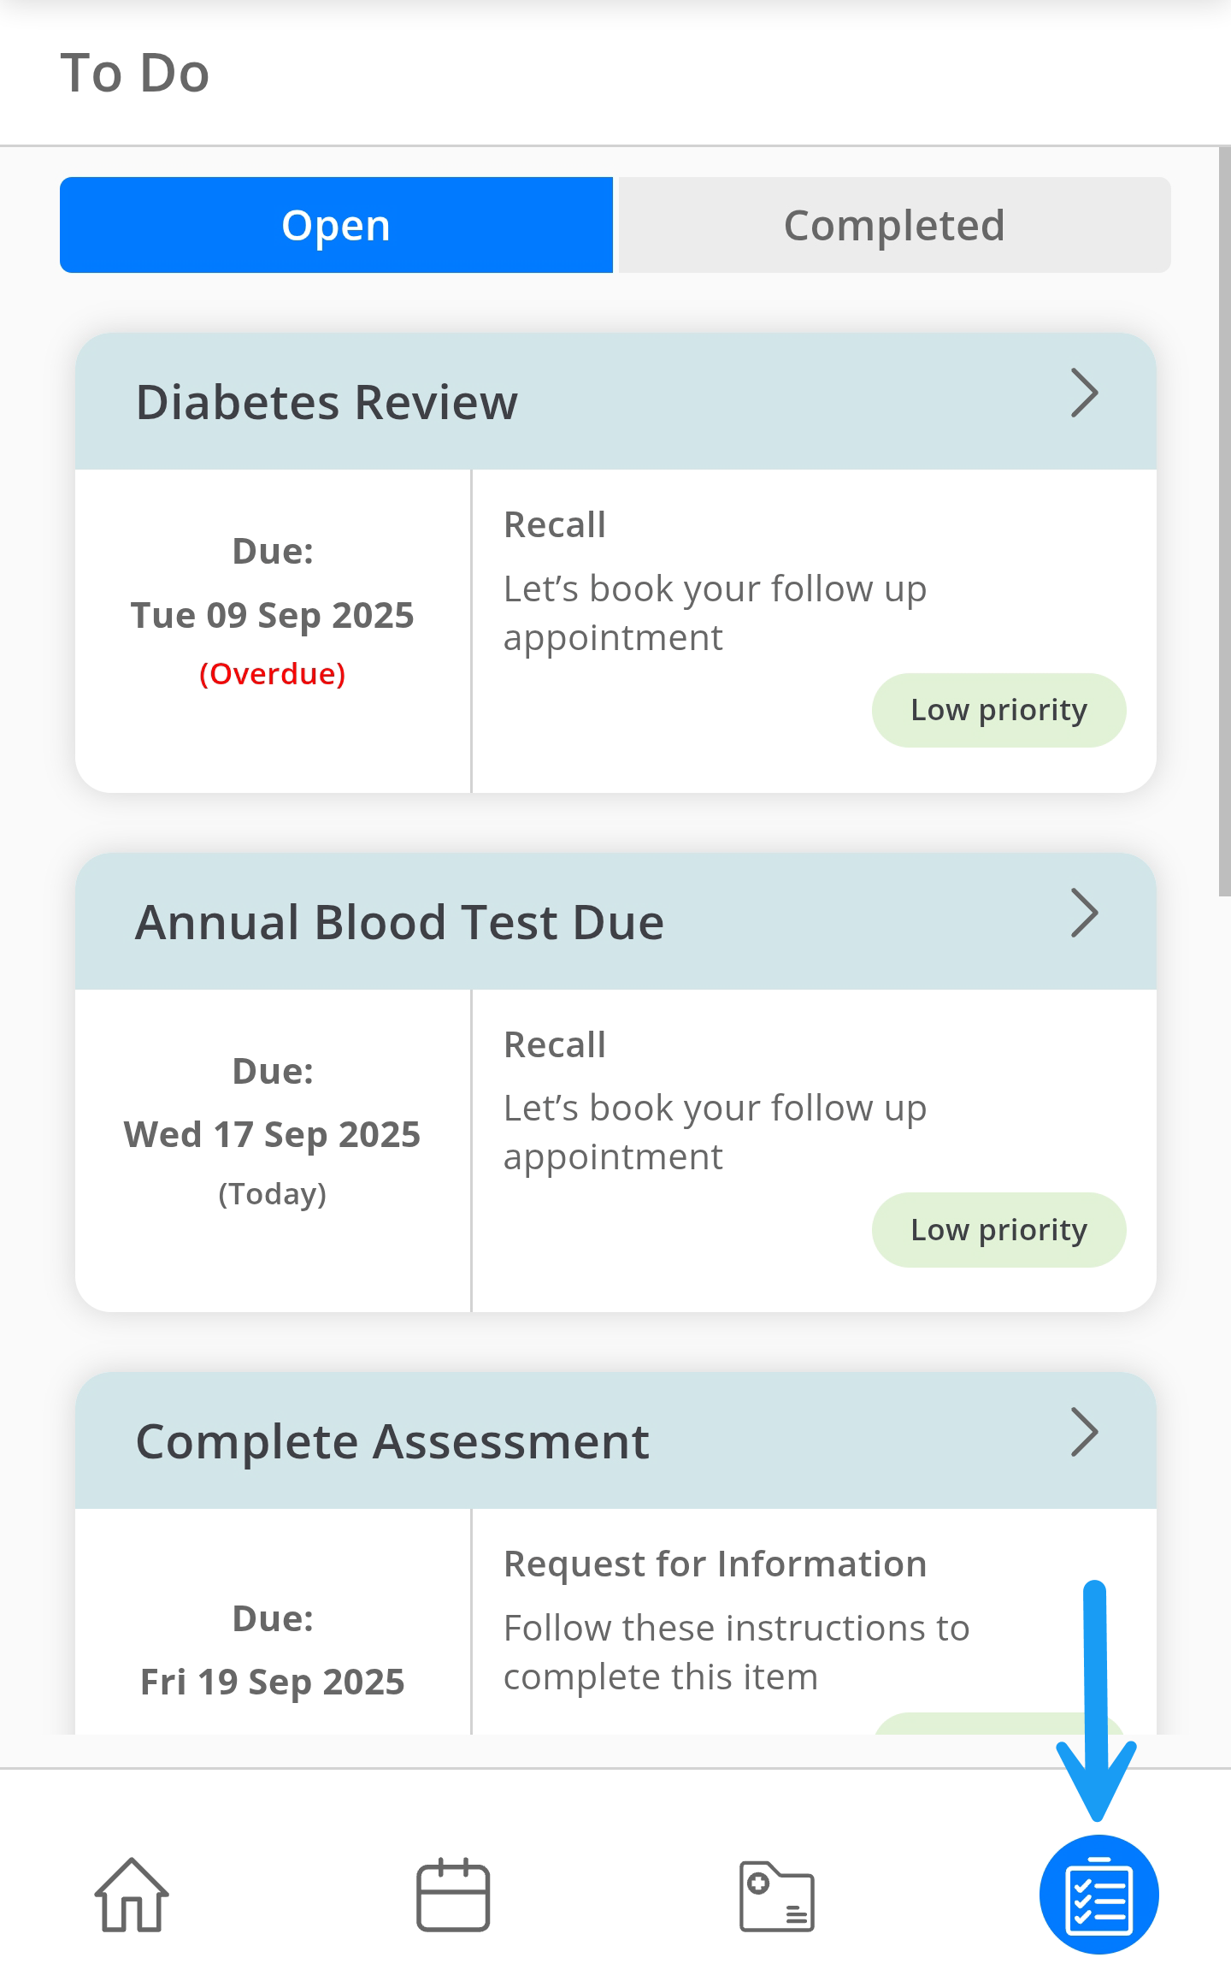Open the calendar appointments icon
Screen dimensions: 1231x1987
pyautogui.click(x=453, y=1895)
